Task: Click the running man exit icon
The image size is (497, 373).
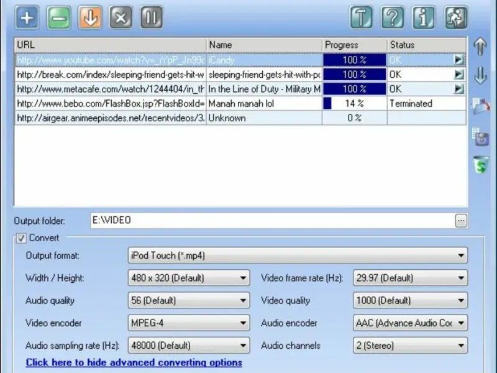Action: point(456,17)
